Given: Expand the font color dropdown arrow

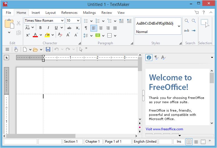Looking at the screenshot, I should pos(41,35).
